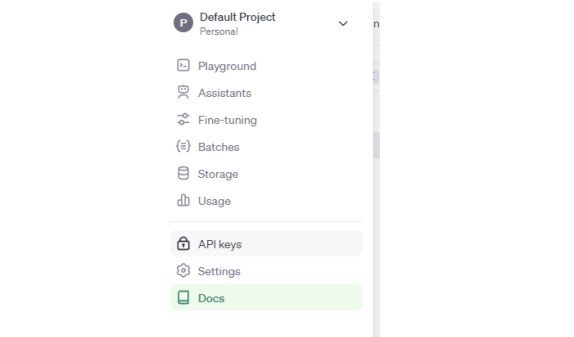Navigate to Storage
The image size is (574, 337).
coord(218,174)
